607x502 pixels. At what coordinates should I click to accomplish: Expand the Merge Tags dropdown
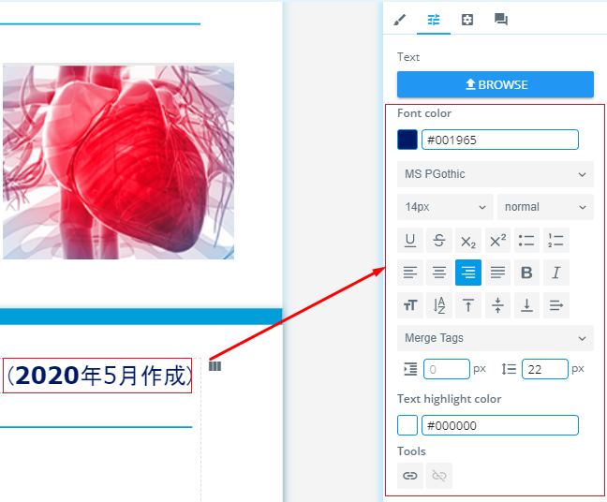(495, 338)
